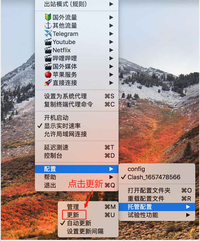Image resolution: width=200 pixels, height=241 pixels.
Task: Run 延迟测速 latency test
Action: click(x=77, y=147)
